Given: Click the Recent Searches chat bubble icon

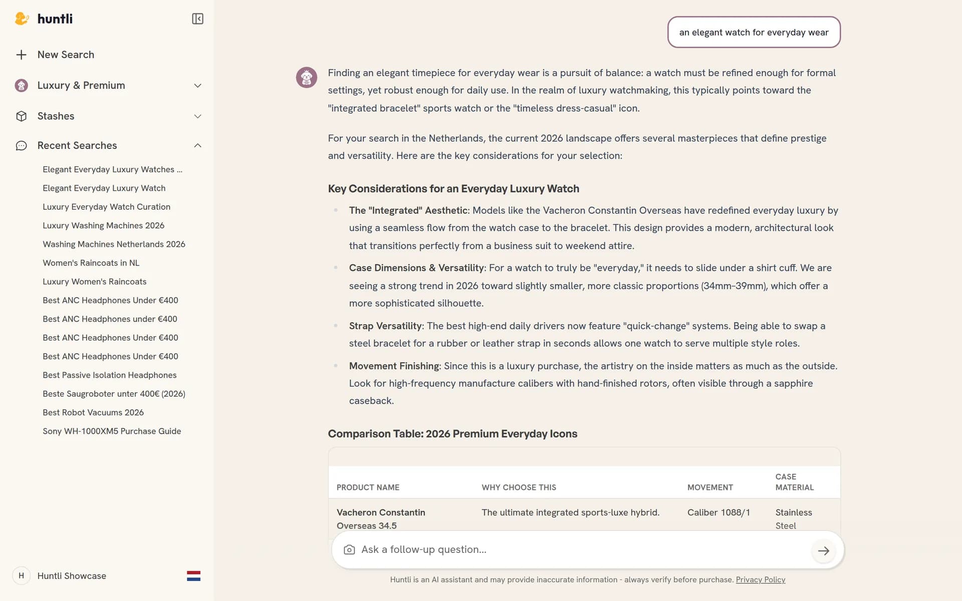Looking at the screenshot, I should [x=21, y=146].
